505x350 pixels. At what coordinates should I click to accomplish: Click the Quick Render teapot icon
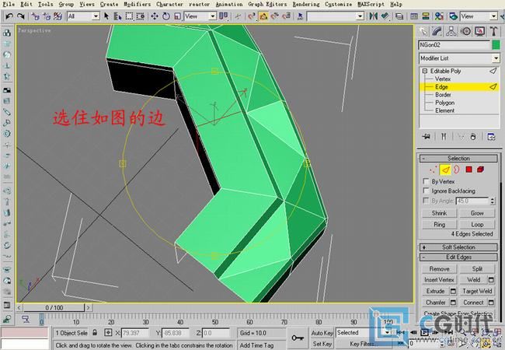tap(453, 16)
